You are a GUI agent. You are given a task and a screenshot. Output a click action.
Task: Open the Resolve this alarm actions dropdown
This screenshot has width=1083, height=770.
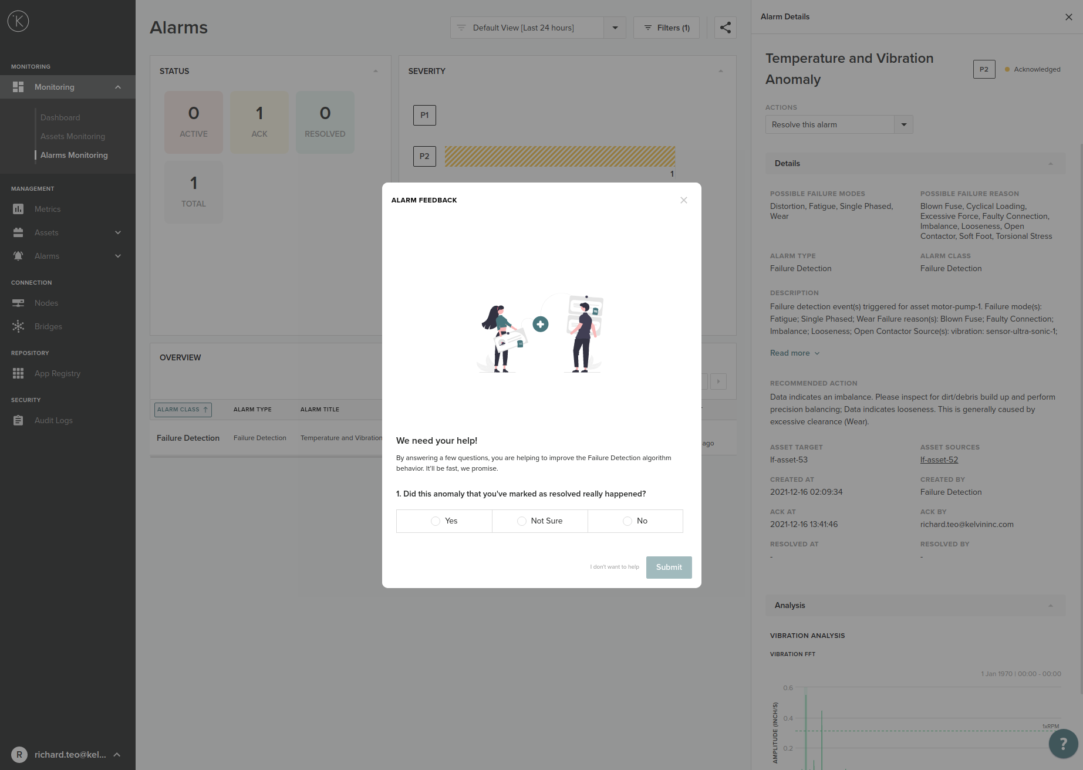(x=903, y=124)
